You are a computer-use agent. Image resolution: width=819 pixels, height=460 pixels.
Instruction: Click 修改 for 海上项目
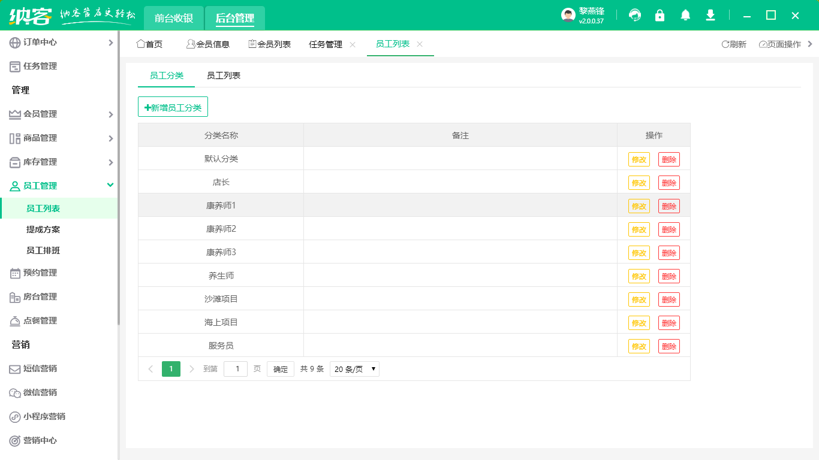click(x=639, y=323)
